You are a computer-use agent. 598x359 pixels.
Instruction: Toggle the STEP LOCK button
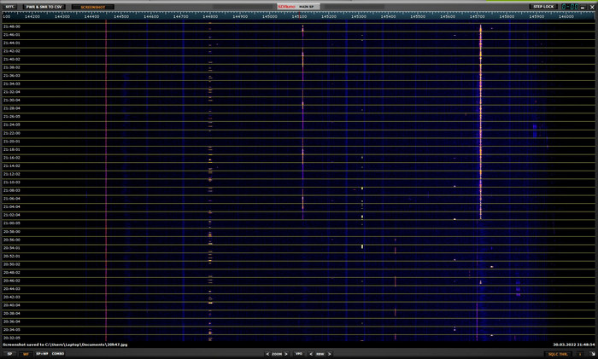[543, 7]
